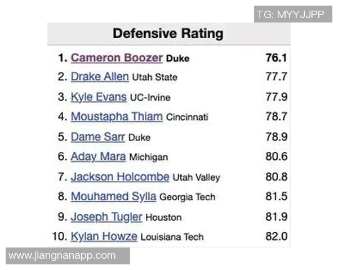This screenshot has height=270, width=338.
Task: Click Kylan Howze's 82.0 rating value
Action: point(276,236)
